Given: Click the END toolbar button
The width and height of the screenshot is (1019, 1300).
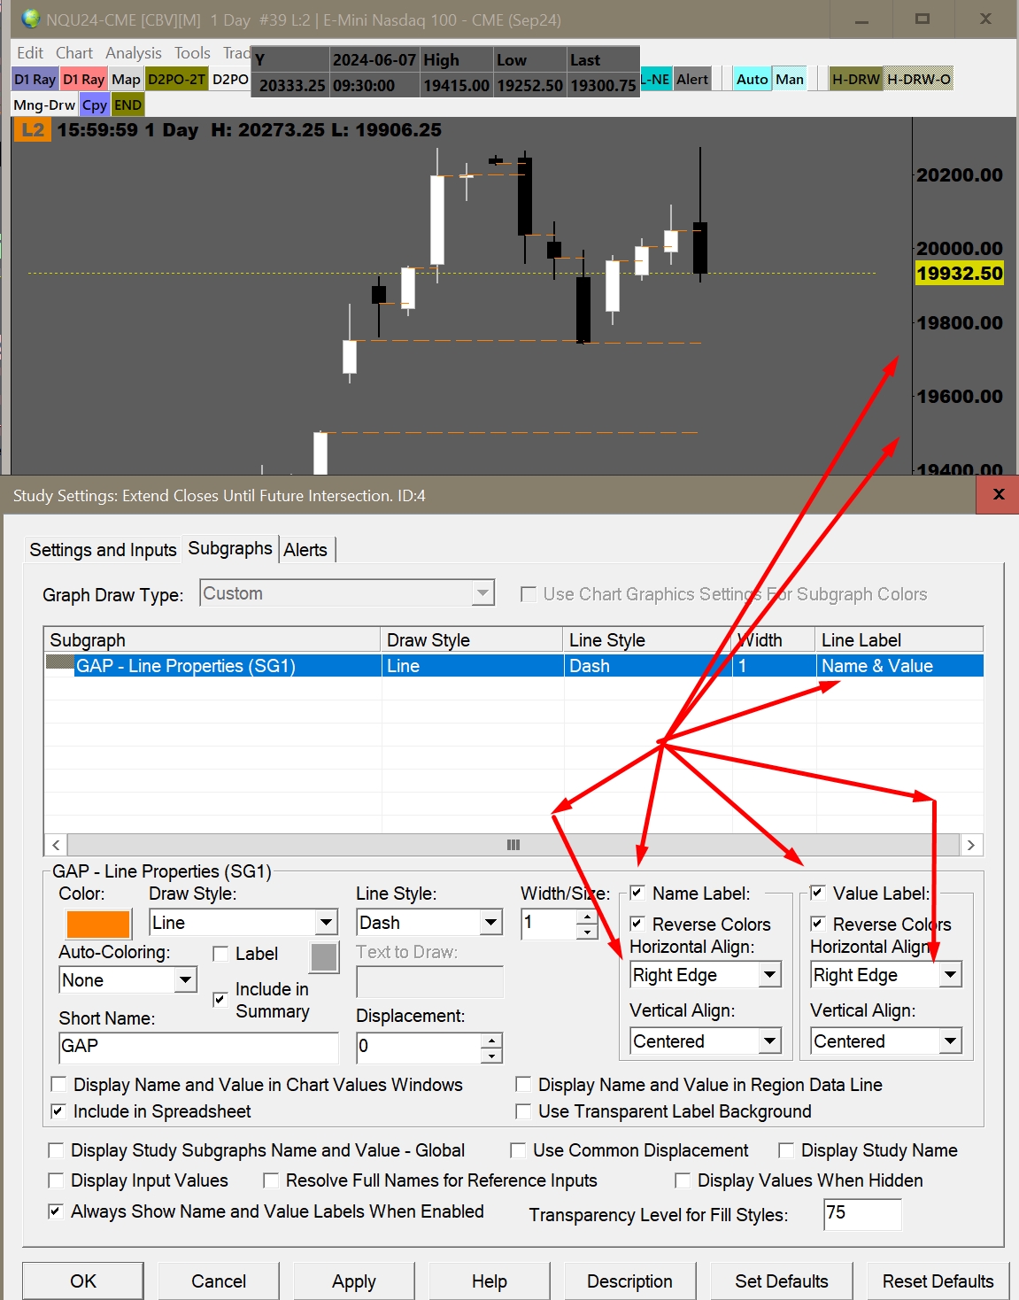Looking at the screenshot, I should [x=127, y=105].
